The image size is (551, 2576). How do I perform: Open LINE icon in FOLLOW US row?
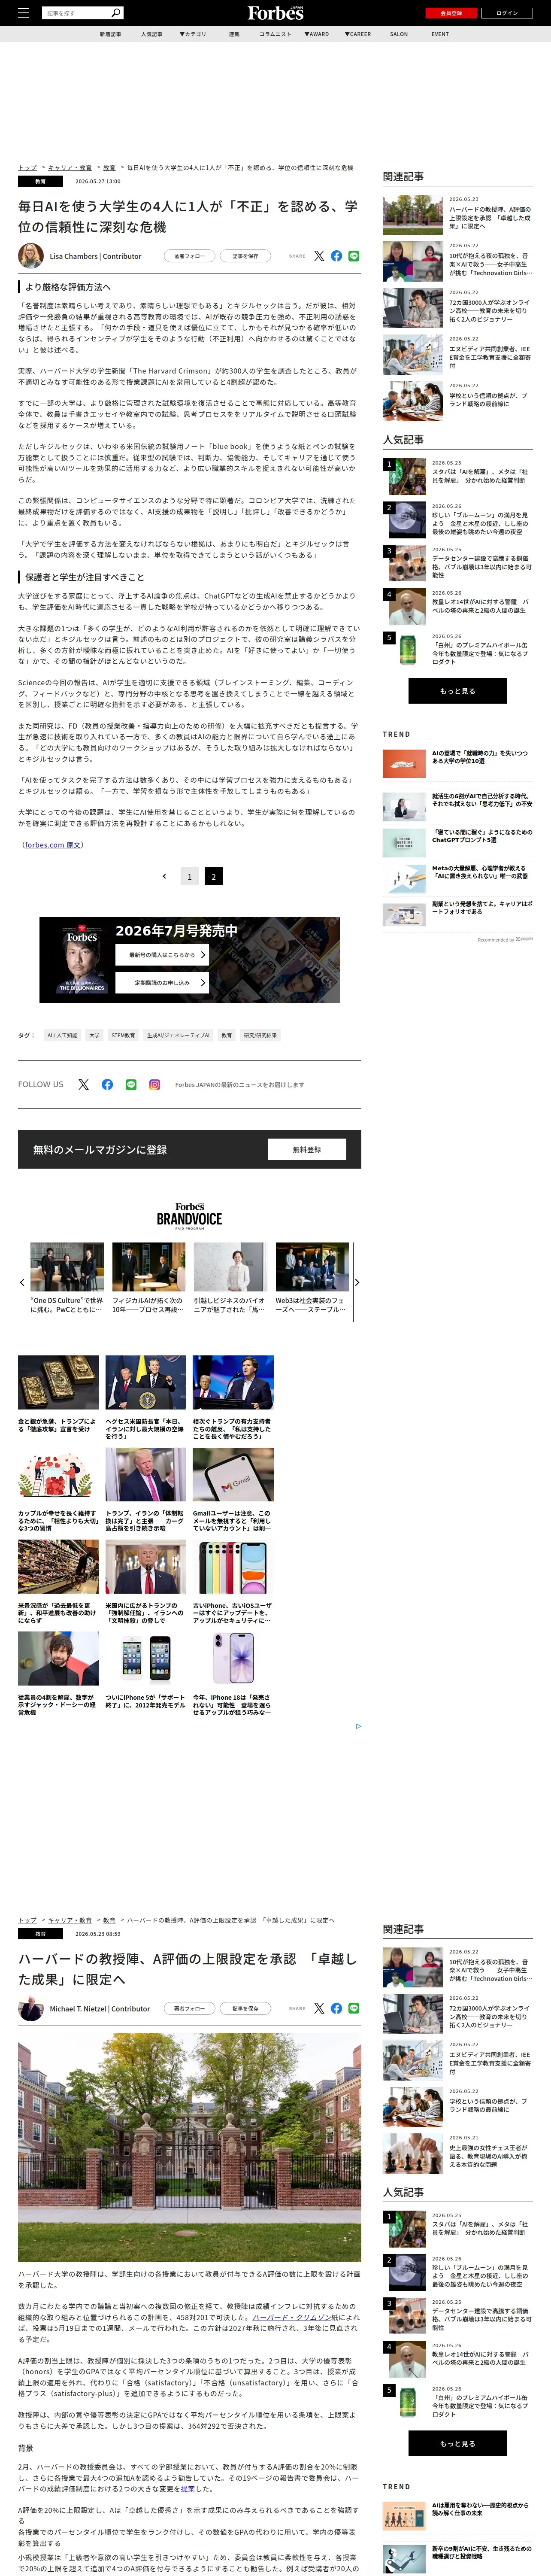(131, 1084)
